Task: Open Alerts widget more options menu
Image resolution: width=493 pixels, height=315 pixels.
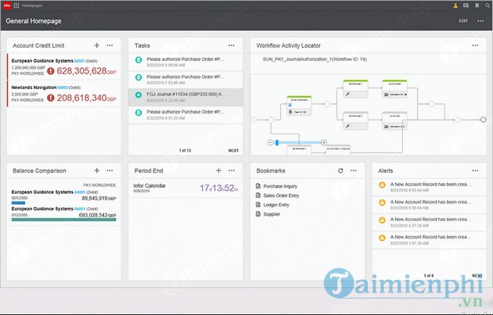Action: [475, 170]
